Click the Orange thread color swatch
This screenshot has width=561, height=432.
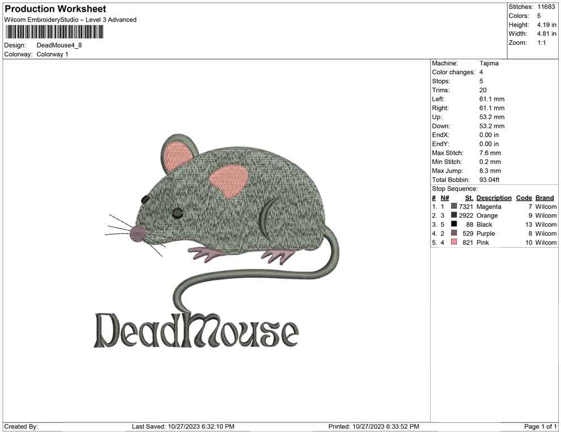[x=454, y=215]
